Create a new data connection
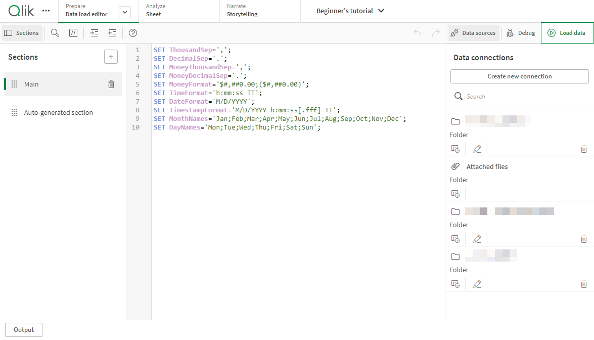This screenshot has height=340, width=594. pyautogui.click(x=519, y=76)
